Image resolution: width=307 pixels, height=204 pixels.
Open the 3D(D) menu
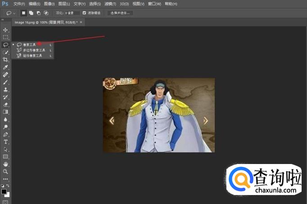(x=124, y=4)
